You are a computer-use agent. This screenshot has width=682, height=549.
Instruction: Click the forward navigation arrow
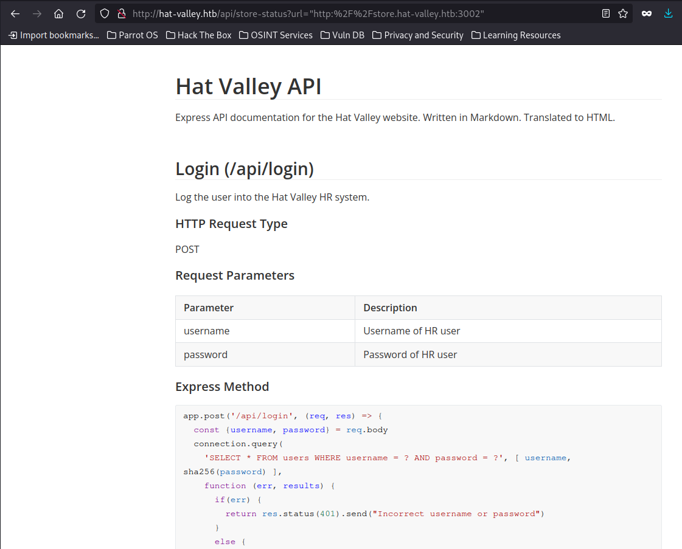(x=37, y=13)
